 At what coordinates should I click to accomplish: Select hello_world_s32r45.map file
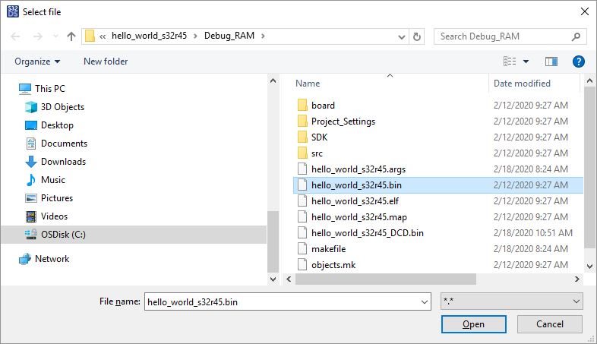click(x=359, y=217)
